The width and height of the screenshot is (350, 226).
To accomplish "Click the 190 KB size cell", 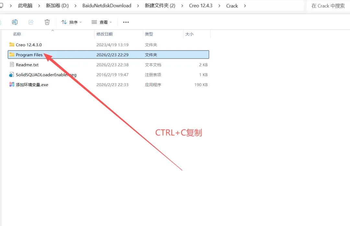I will (201, 85).
